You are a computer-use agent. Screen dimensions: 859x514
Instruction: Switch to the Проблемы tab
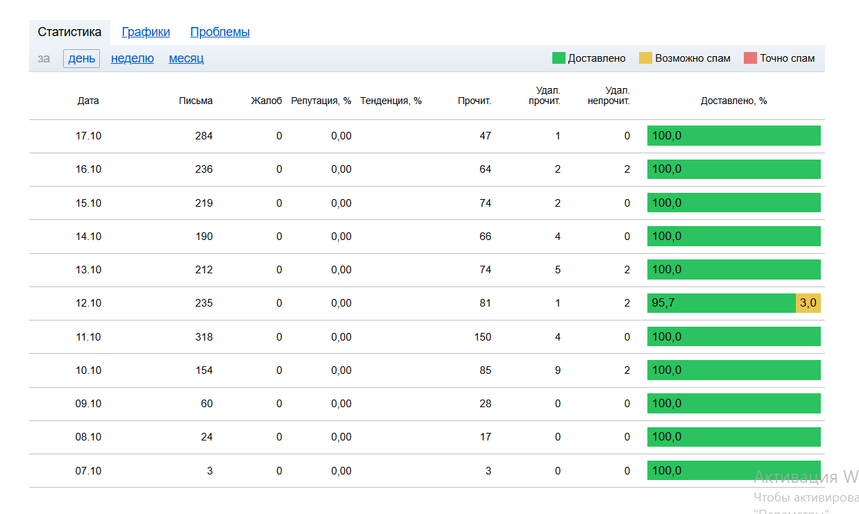pyautogui.click(x=219, y=32)
